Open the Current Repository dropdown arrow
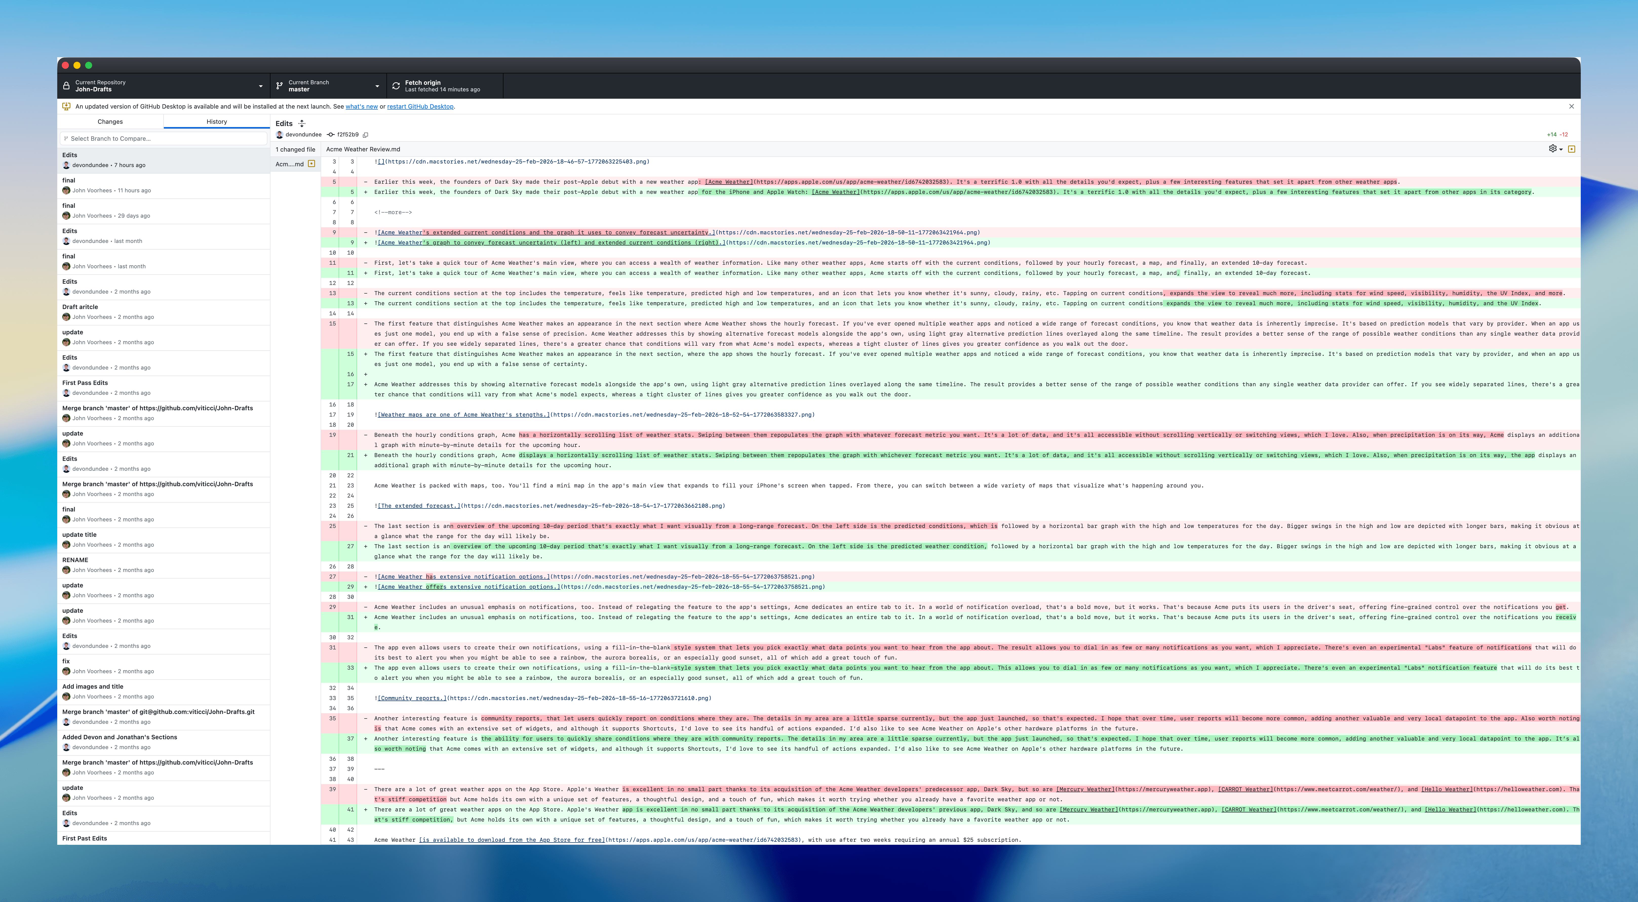Screen dimensions: 1638x902 [261, 87]
